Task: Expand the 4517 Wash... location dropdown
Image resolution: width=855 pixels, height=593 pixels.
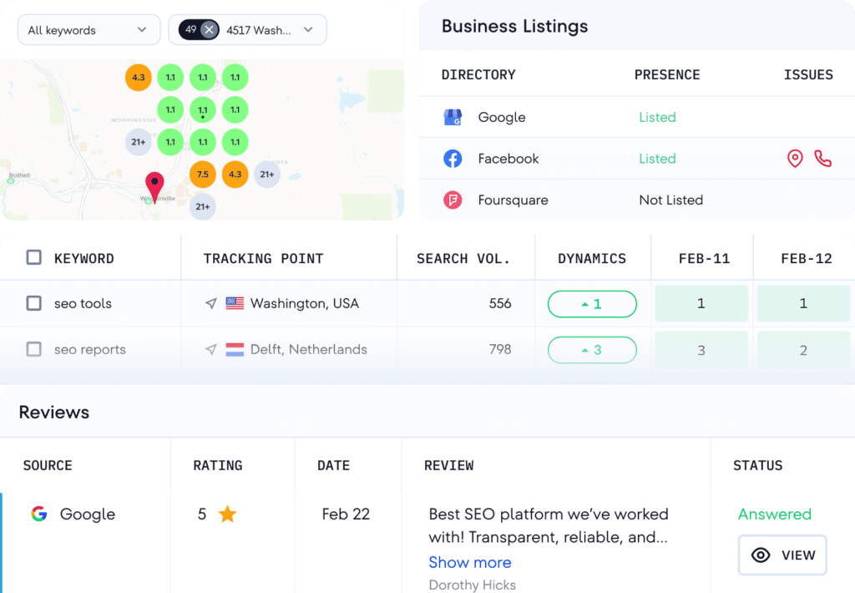Action: click(x=308, y=30)
